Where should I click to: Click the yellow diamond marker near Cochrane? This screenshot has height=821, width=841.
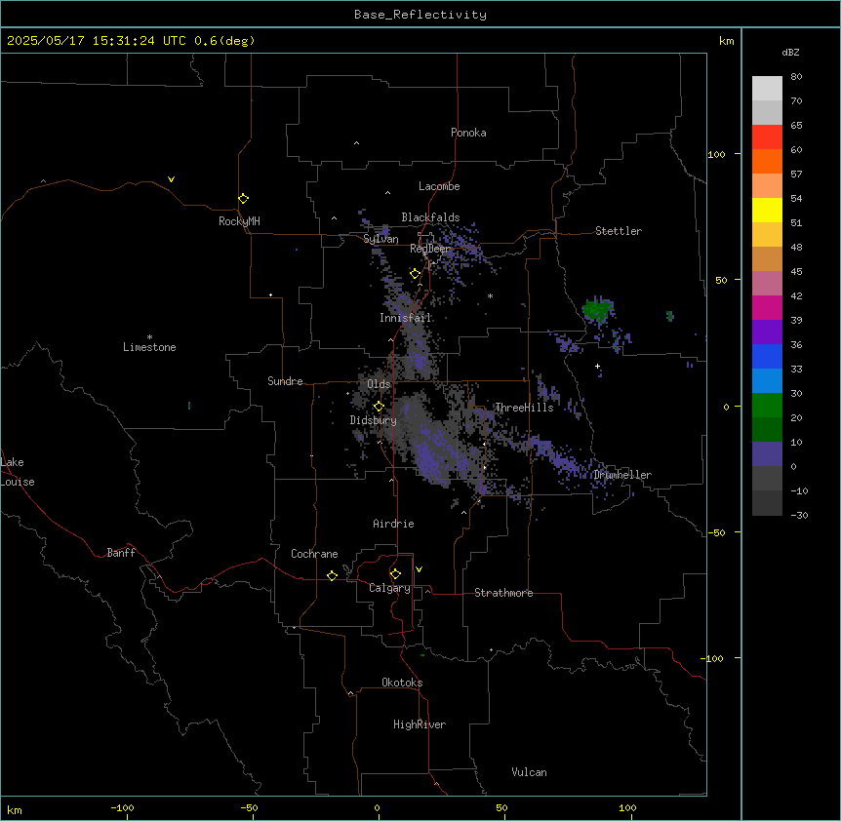click(332, 575)
